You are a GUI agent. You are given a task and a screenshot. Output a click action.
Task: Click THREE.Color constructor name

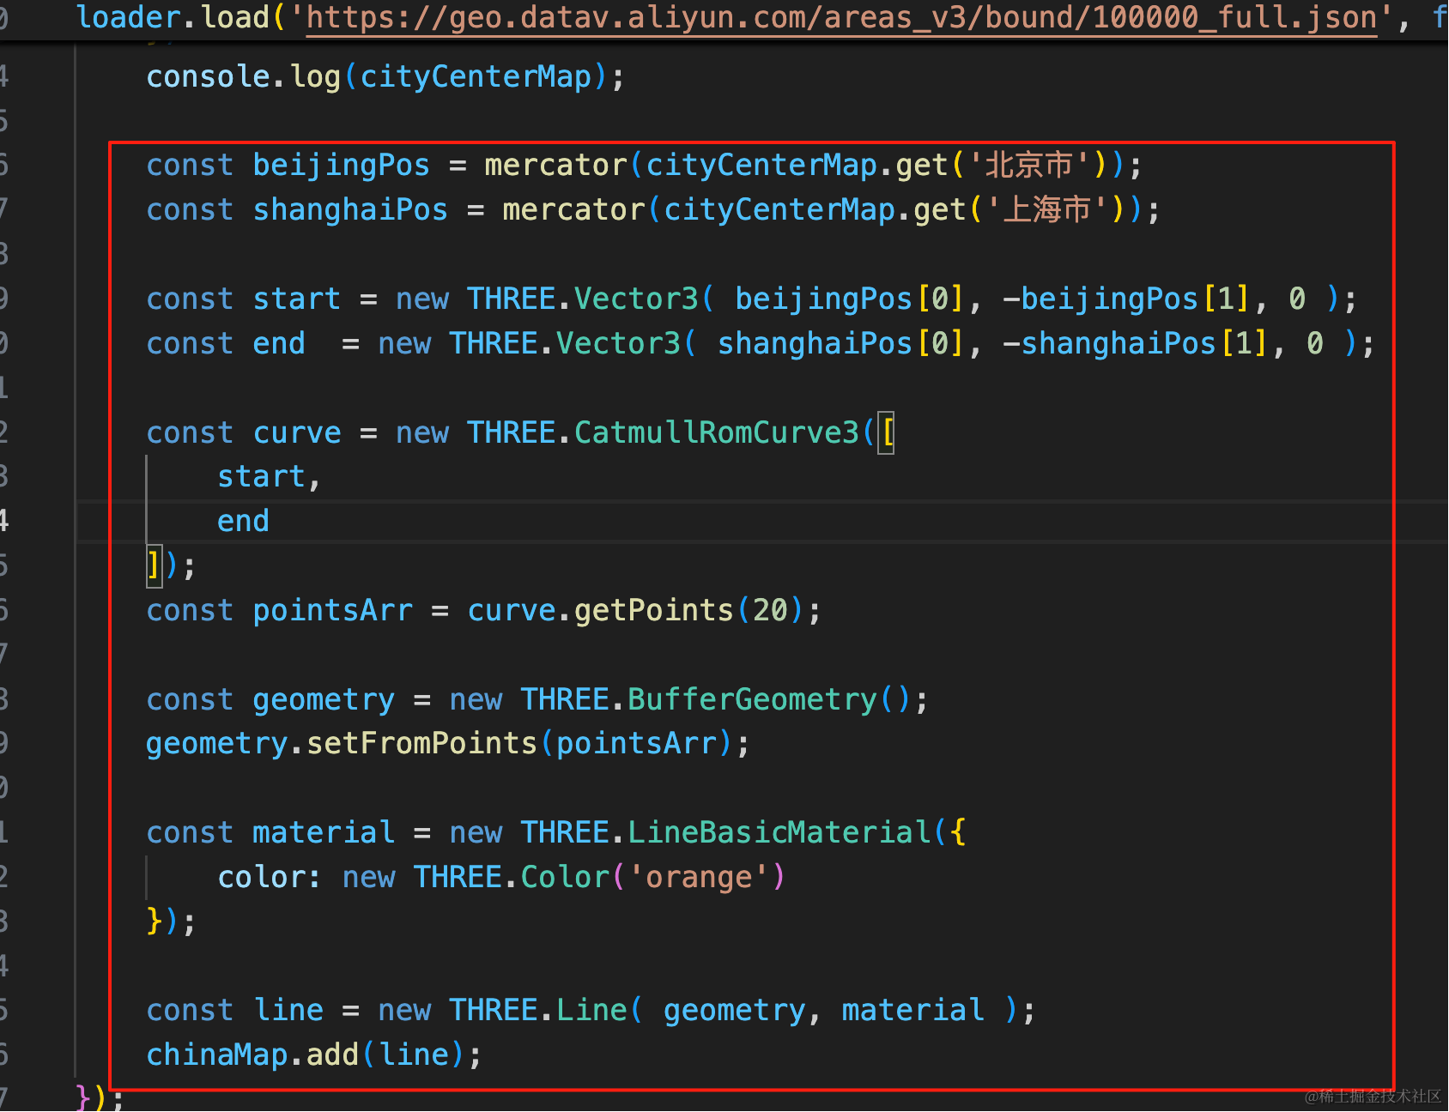(512, 877)
